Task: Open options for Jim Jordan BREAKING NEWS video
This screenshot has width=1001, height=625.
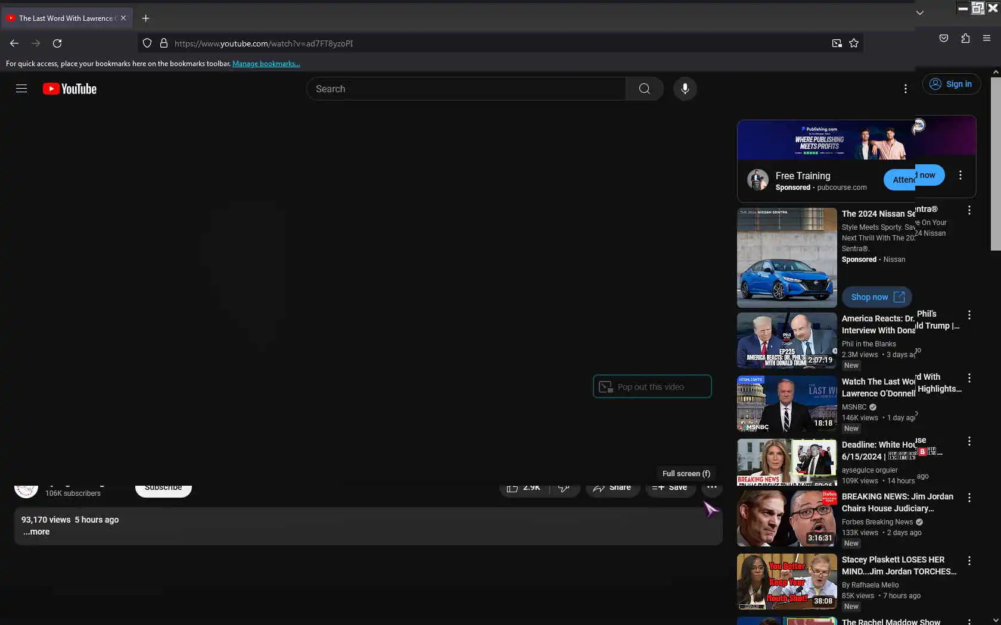Action: (x=969, y=498)
